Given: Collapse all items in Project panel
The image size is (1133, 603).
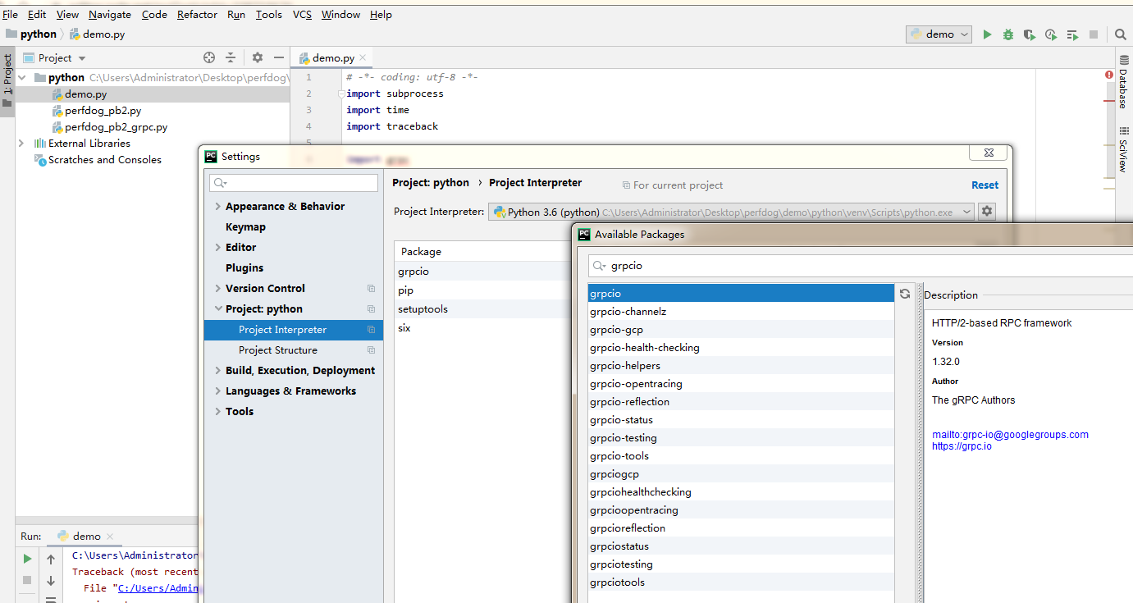Looking at the screenshot, I should [231, 57].
